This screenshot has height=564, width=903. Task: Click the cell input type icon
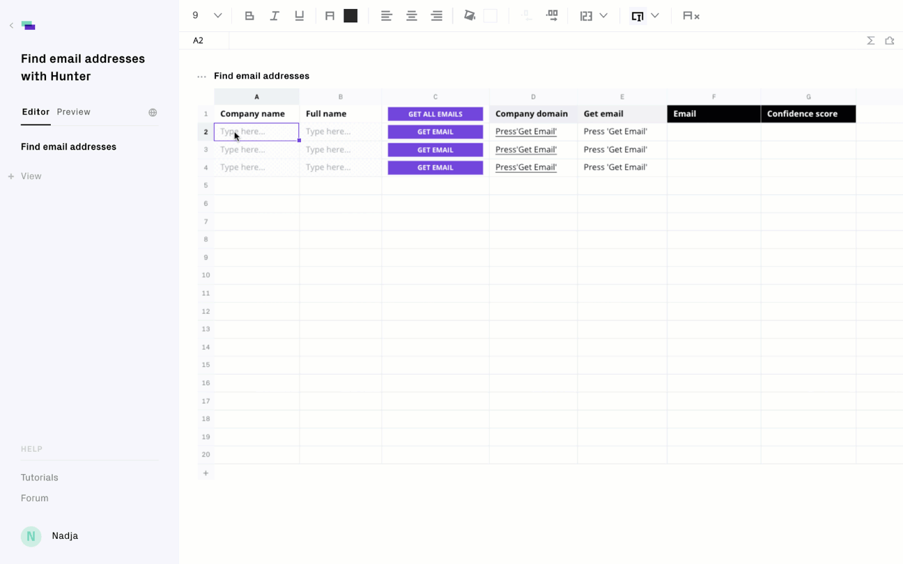(638, 15)
